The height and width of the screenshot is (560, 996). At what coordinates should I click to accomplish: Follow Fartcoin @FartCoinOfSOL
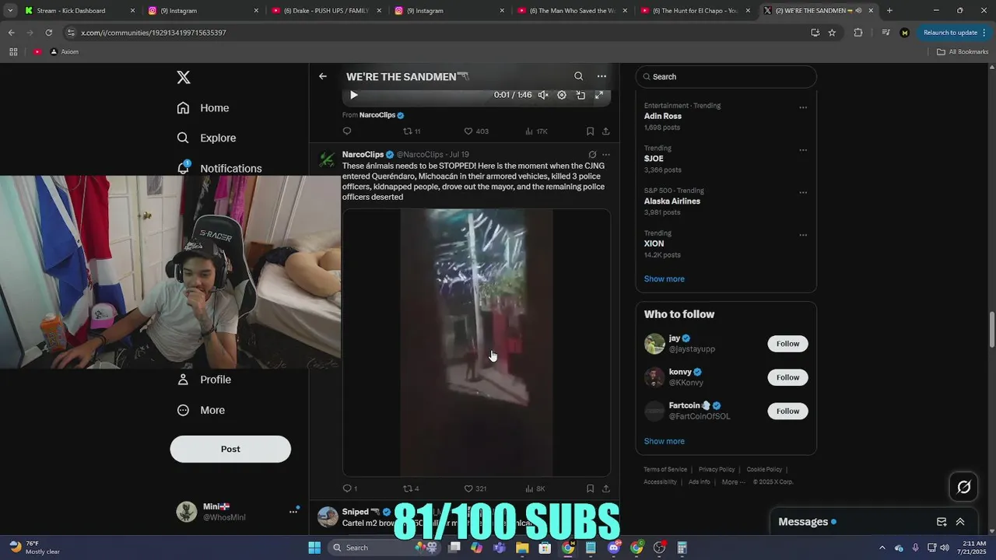[x=787, y=411]
